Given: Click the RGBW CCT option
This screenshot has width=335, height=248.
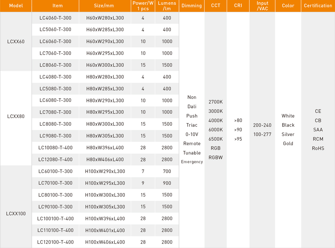Looking at the screenshot, I should coord(216,157).
